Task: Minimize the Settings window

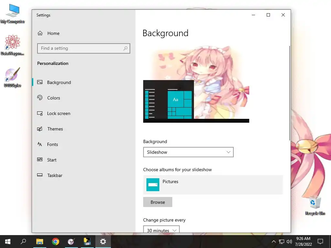Action: coord(253,15)
